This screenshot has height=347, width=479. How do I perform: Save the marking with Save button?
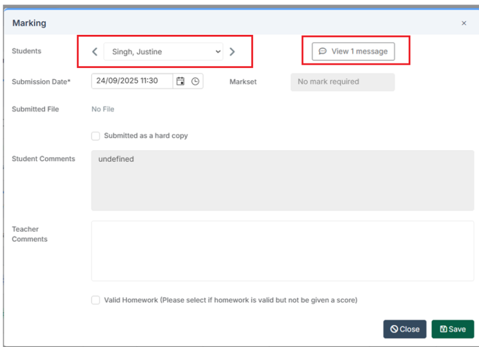click(x=453, y=329)
